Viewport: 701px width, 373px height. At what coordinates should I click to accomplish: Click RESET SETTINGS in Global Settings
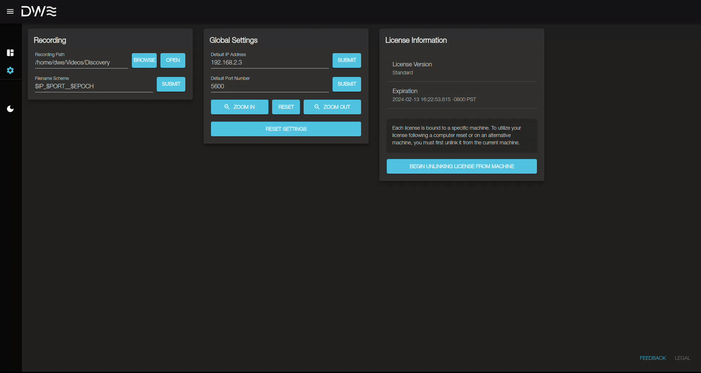coord(285,129)
